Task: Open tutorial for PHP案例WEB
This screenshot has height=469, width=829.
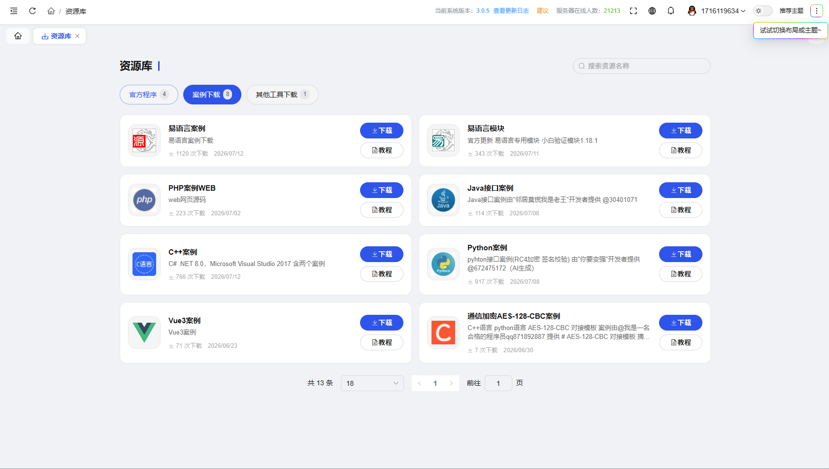Action: click(x=382, y=210)
